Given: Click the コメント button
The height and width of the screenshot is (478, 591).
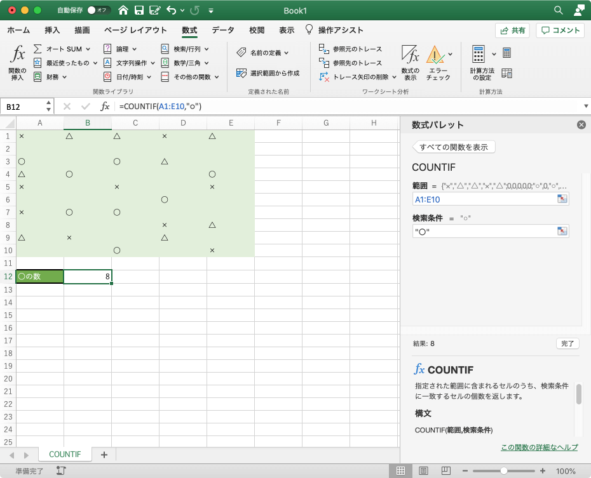Looking at the screenshot, I should point(560,30).
